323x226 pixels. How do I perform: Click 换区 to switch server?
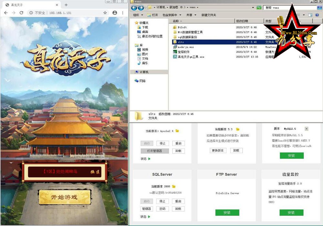(x=95, y=172)
